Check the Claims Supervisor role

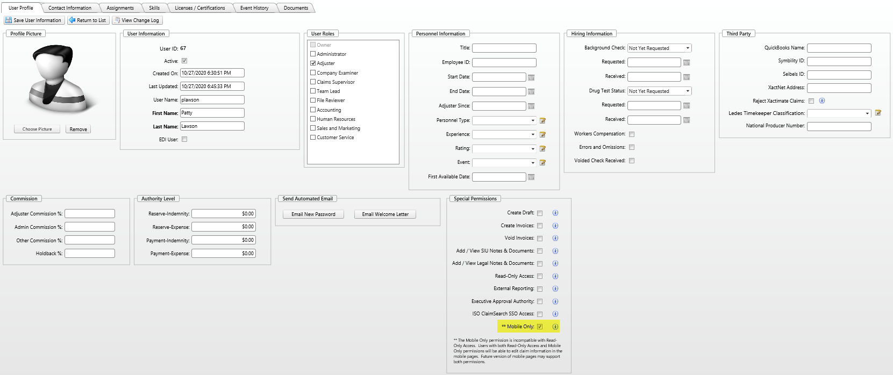coord(313,82)
